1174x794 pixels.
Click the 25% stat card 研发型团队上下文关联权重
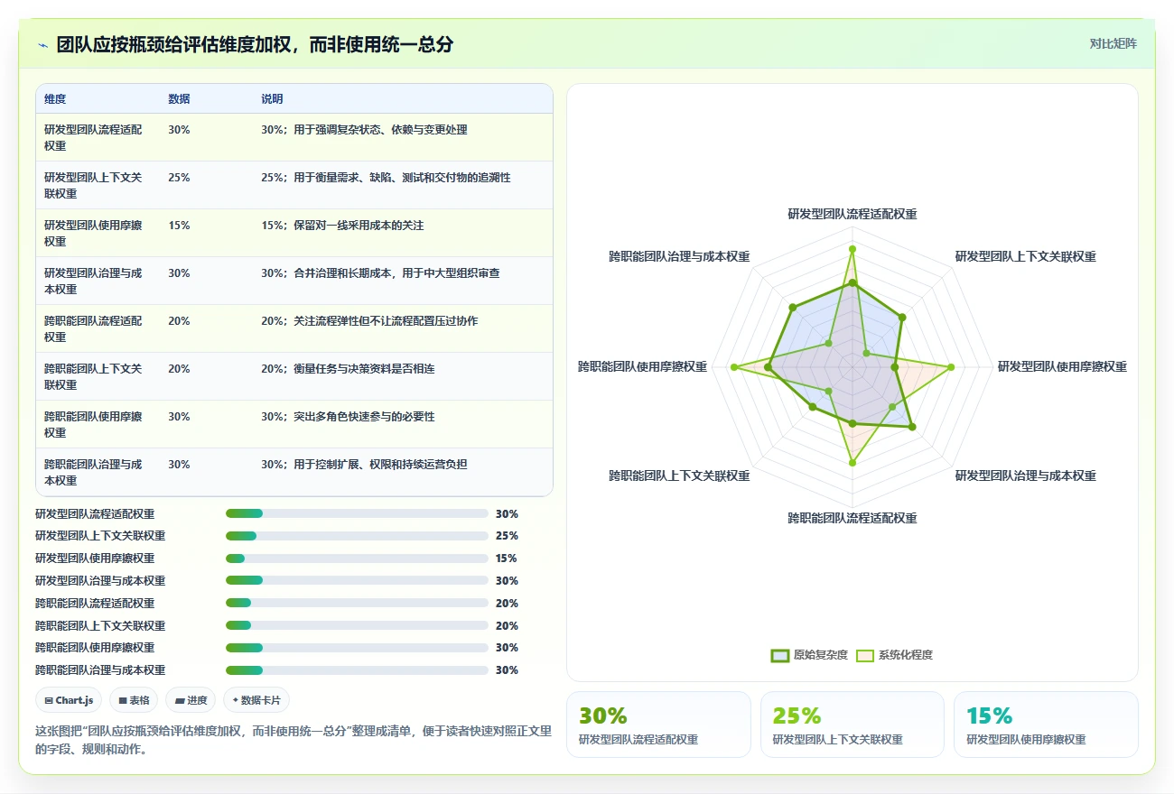pos(853,725)
